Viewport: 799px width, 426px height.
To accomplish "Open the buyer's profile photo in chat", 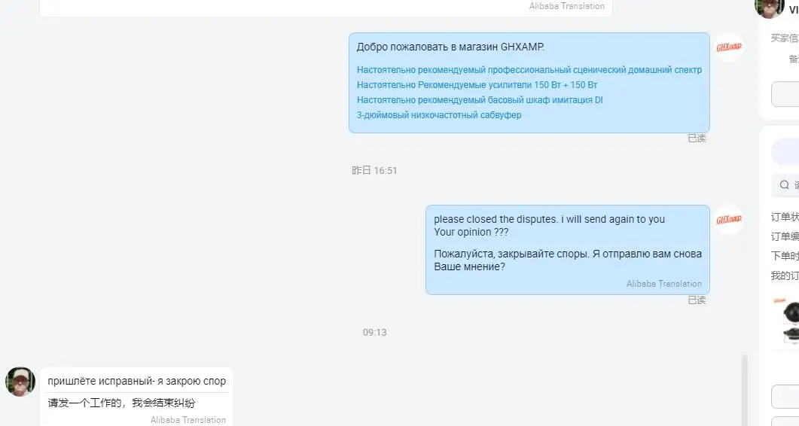I will tap(20, 382).
